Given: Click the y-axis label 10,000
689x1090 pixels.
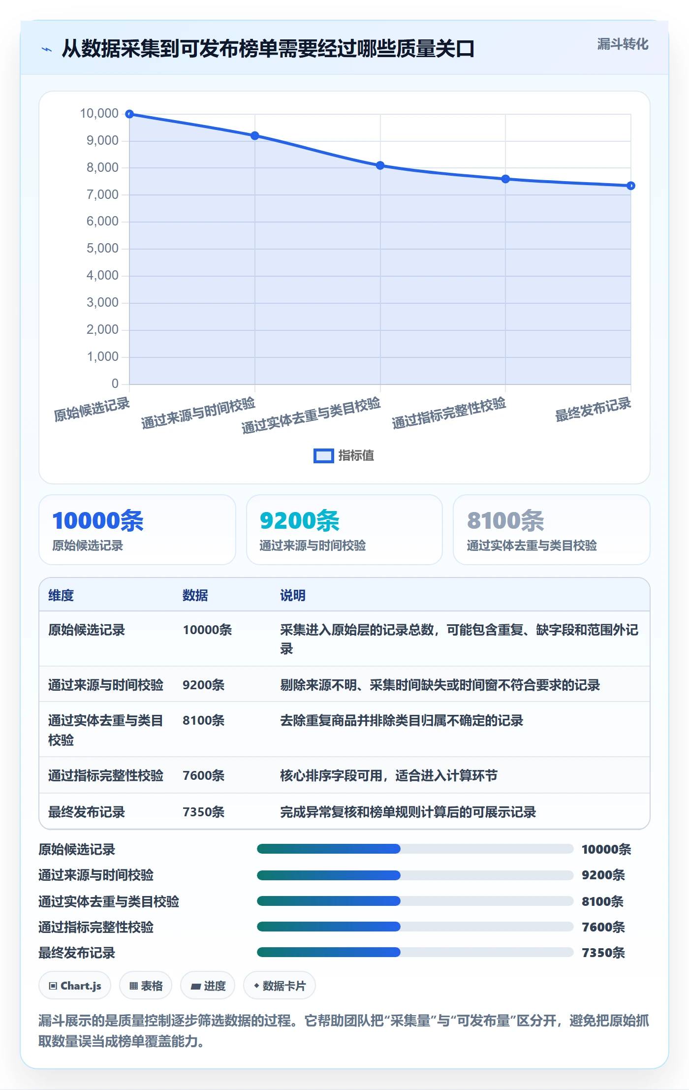Looking at the screenshot, I should click(x=99, y=114).
